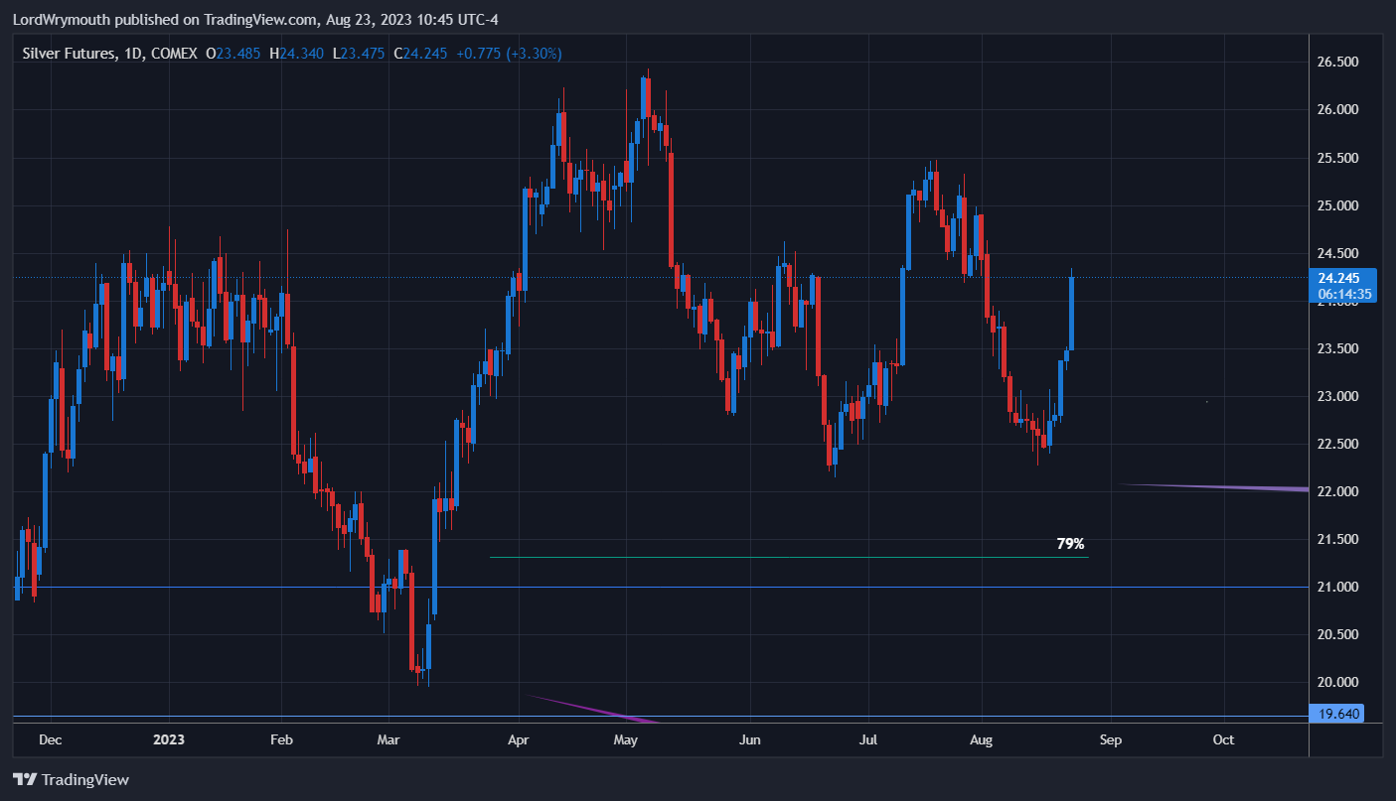
Task: Click the 22.500 price axis label
Action: coord(1337,444)
